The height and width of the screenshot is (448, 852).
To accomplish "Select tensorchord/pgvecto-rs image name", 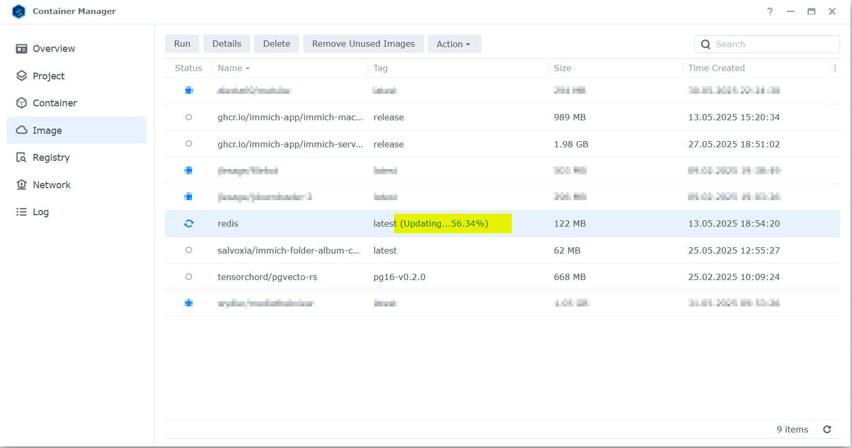I will [267, 277].
